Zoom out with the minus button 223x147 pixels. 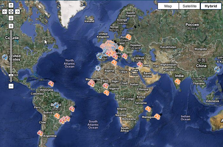click(x=11, y=86)
